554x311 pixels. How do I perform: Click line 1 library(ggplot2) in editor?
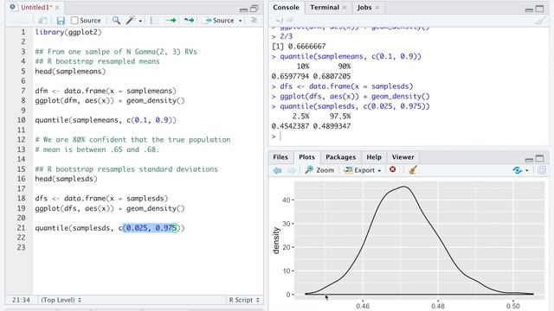pyautogui.click(x=68, y=32)
